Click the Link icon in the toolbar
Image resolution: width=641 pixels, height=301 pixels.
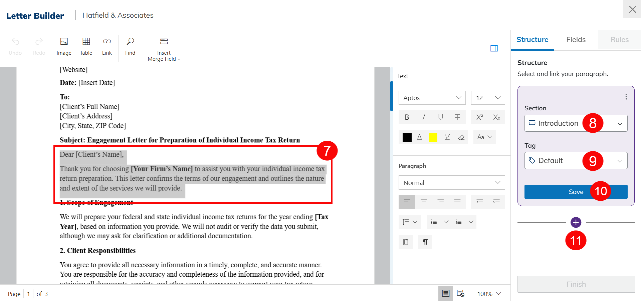point(107,46)
